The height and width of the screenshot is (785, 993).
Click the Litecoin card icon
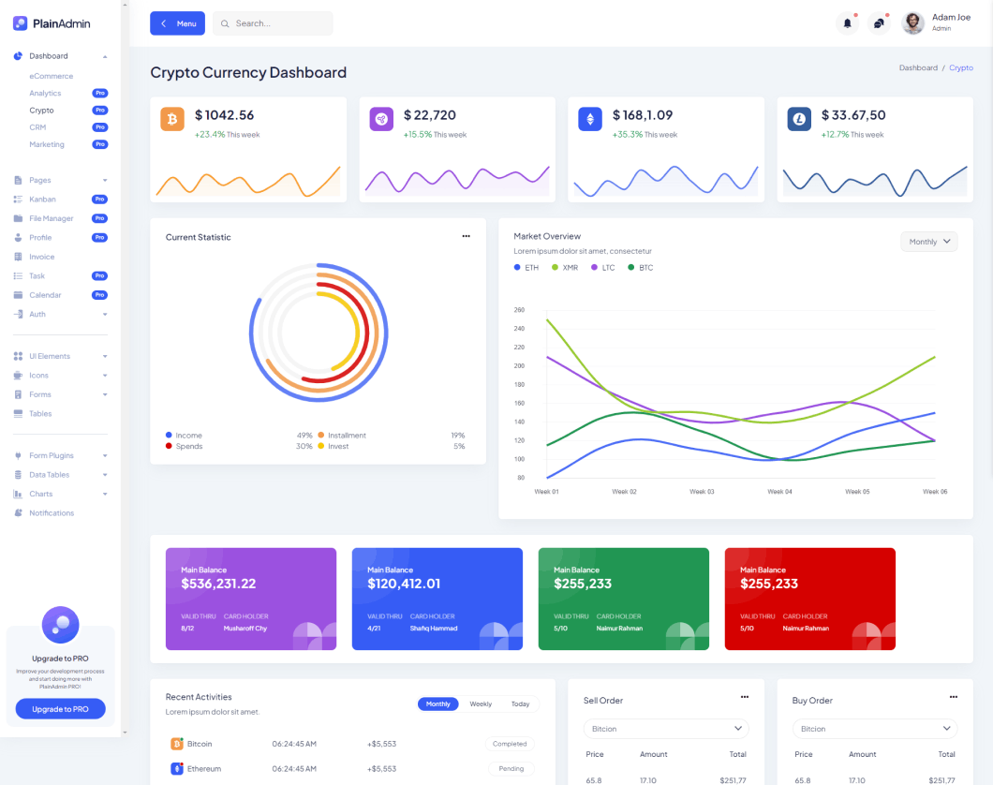799,119
